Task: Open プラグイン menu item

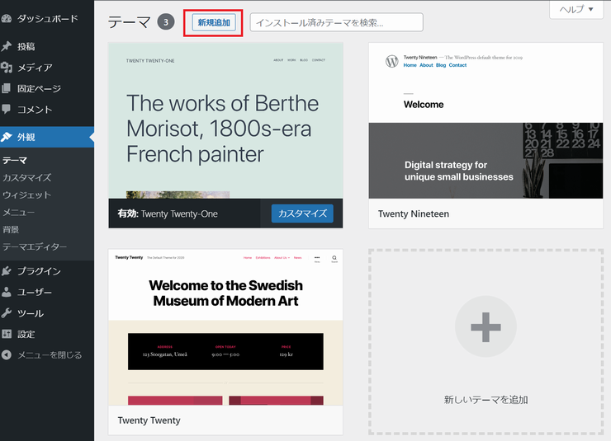Action: [x=47, y=271]
